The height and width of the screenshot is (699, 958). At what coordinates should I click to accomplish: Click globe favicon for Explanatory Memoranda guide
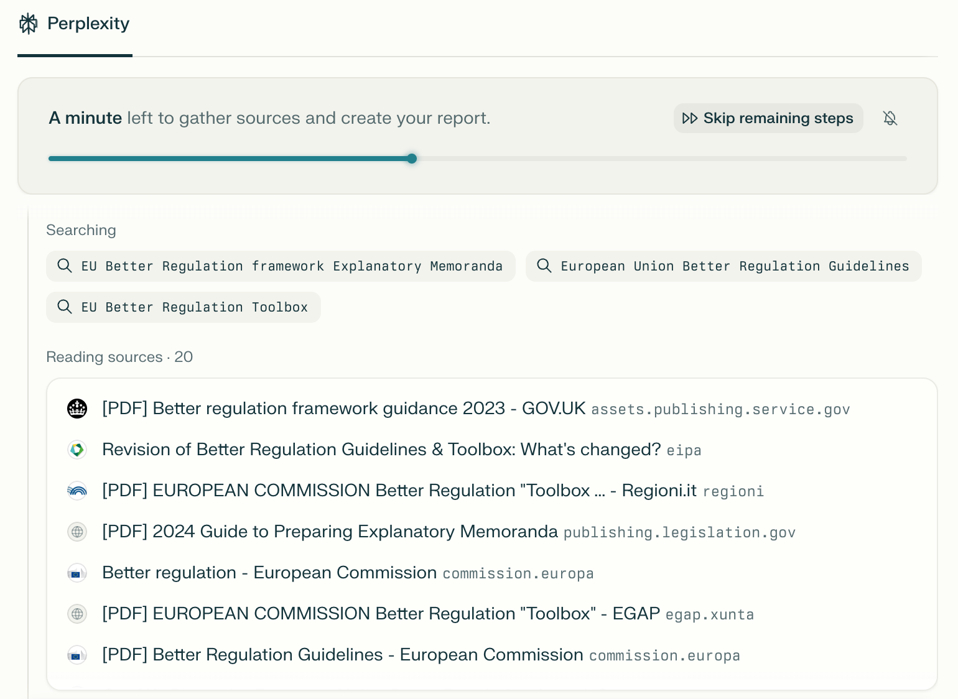(77, 532)
